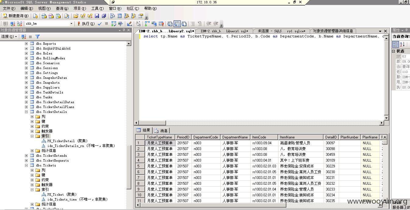Expand the dbo.Sessions table node

coord(26,68)
